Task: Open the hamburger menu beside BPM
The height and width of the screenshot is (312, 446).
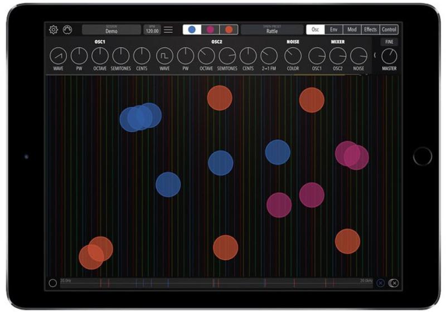Action: [x=168, y=30]
